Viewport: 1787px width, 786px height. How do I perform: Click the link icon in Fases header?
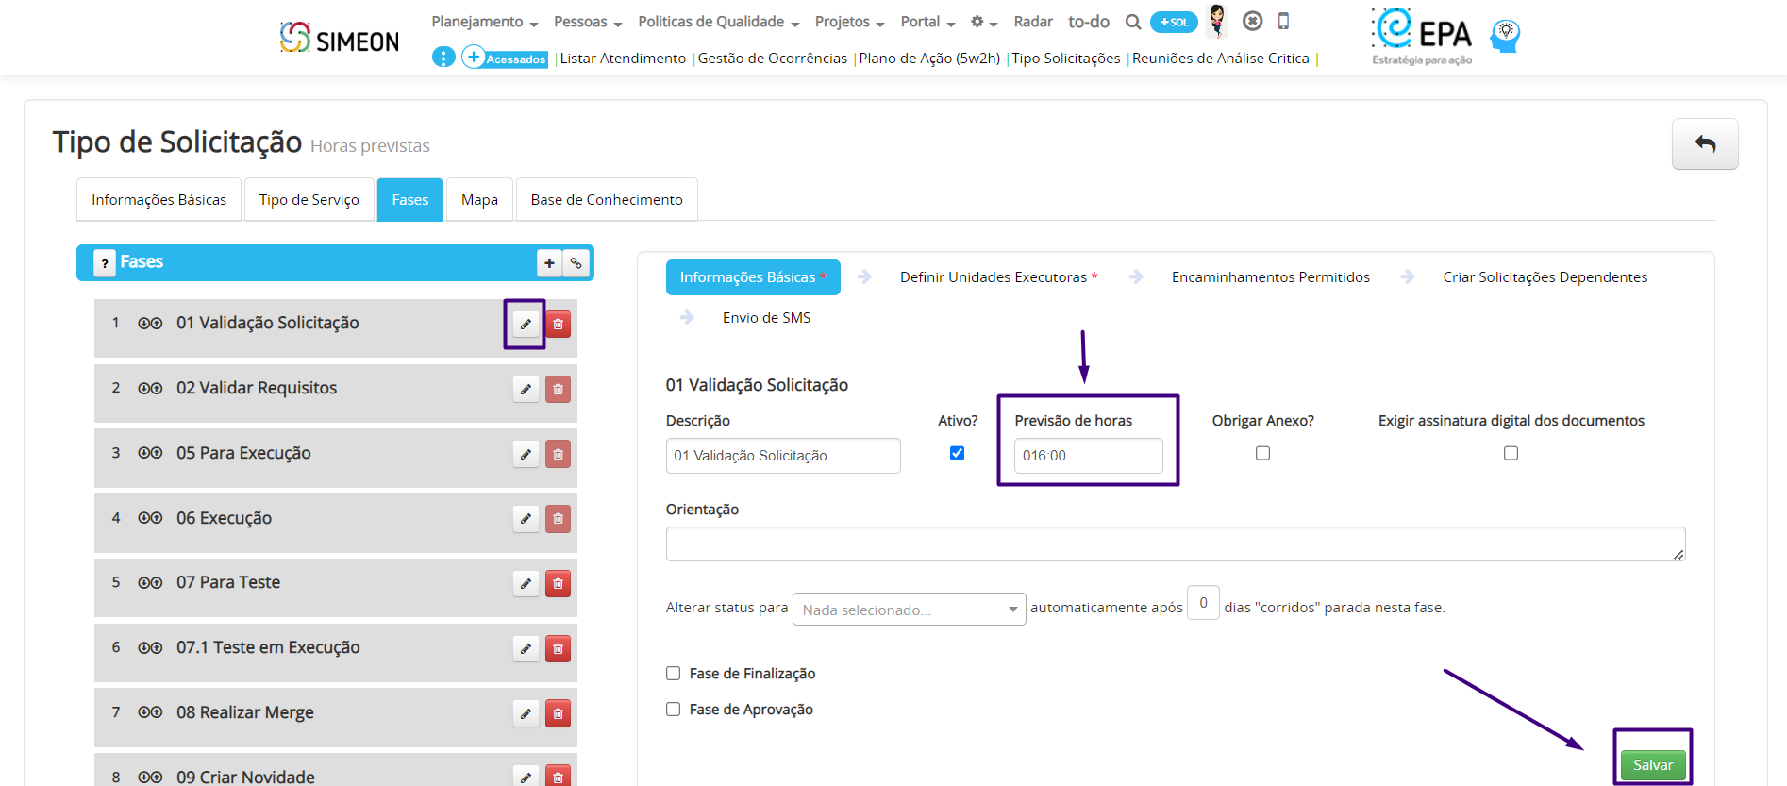[x=576, y=263]
